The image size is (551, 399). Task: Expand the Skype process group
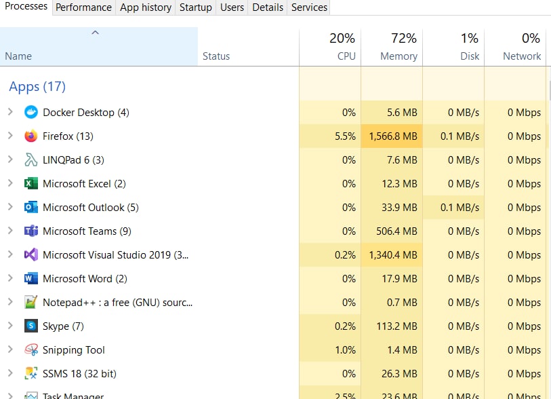click(x=10, y=326)
